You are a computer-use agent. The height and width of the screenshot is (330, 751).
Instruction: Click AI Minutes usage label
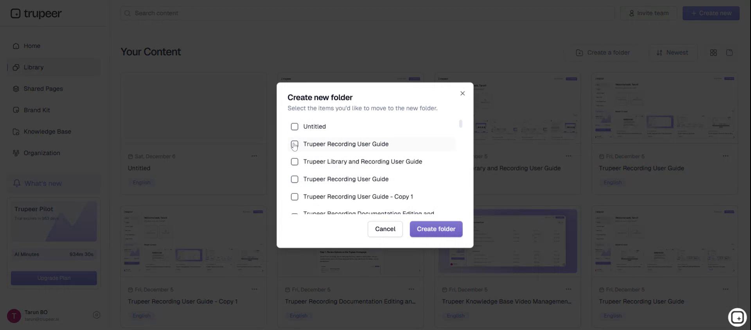coord(27,254)
